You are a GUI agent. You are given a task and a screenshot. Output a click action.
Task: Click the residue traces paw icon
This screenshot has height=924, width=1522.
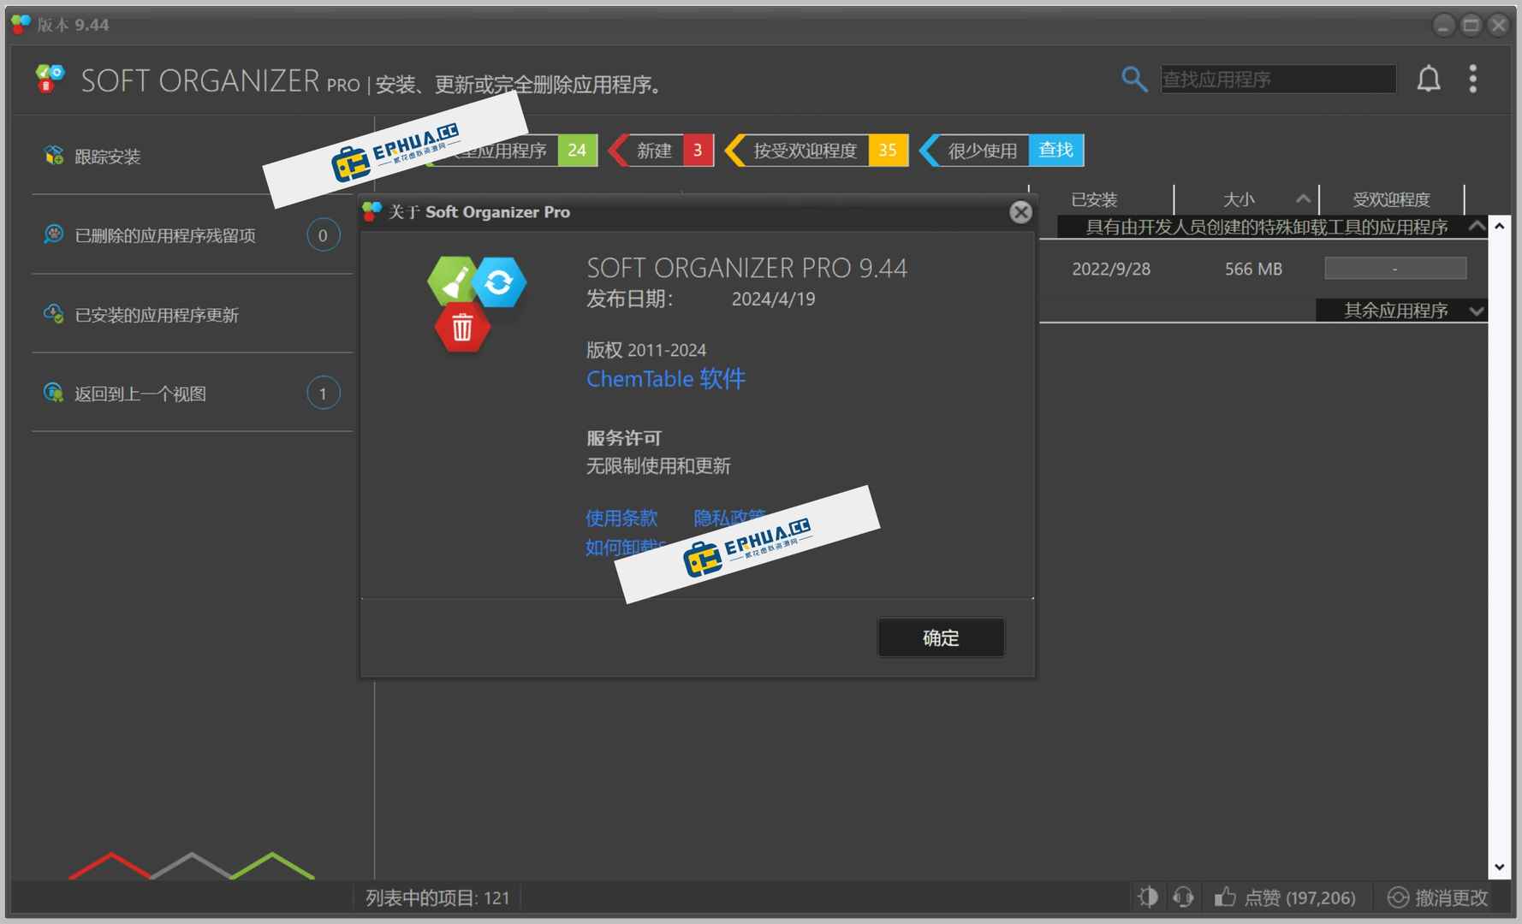[53, 234]
